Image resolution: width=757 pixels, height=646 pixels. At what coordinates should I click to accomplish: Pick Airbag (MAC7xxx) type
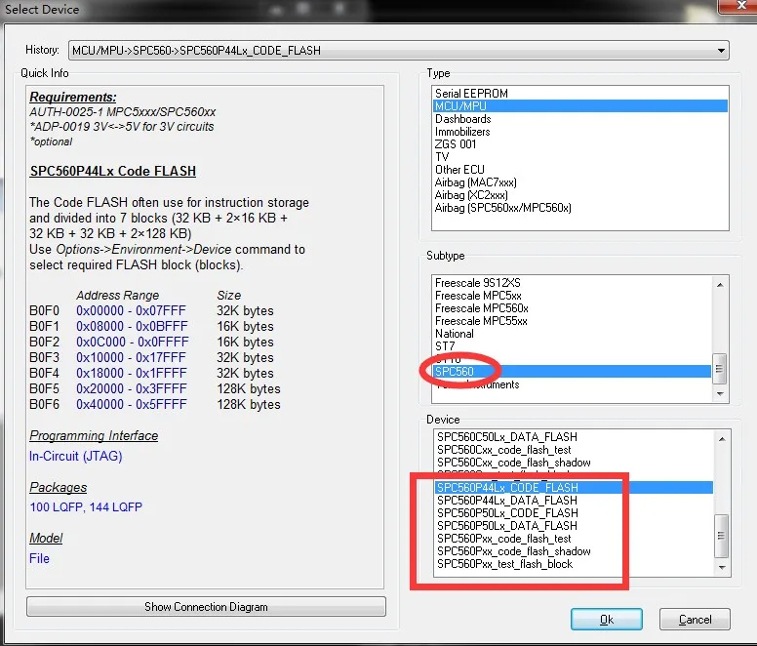[x=475, y=182]
